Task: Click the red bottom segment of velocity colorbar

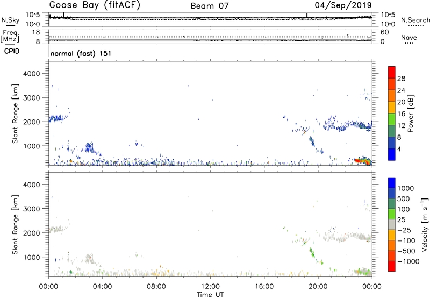Action: (392, 266)
